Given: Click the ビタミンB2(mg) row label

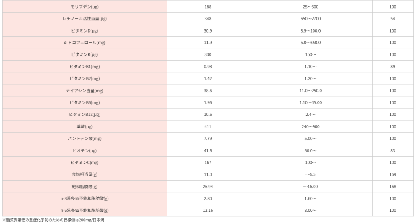Looking at the screenshot, I should [84, 79].
